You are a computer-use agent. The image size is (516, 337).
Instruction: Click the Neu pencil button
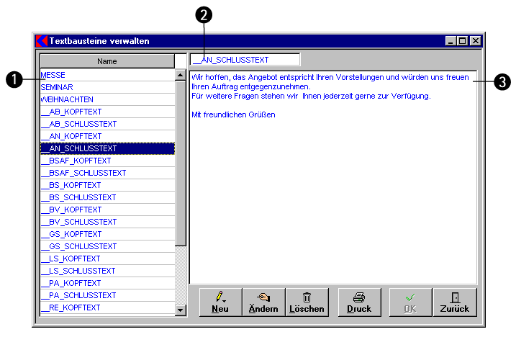(220, 302)
